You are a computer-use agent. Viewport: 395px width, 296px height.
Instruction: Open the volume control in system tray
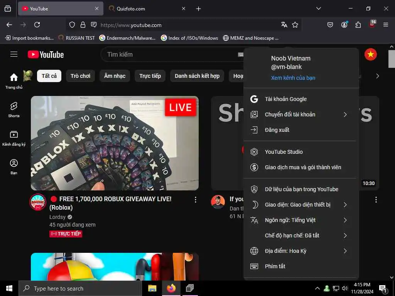[344, 288]
